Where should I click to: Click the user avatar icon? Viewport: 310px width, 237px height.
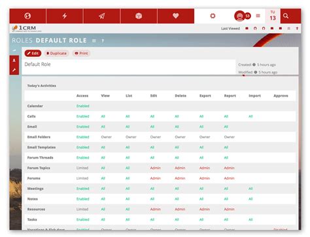click(x=239, y=16)
